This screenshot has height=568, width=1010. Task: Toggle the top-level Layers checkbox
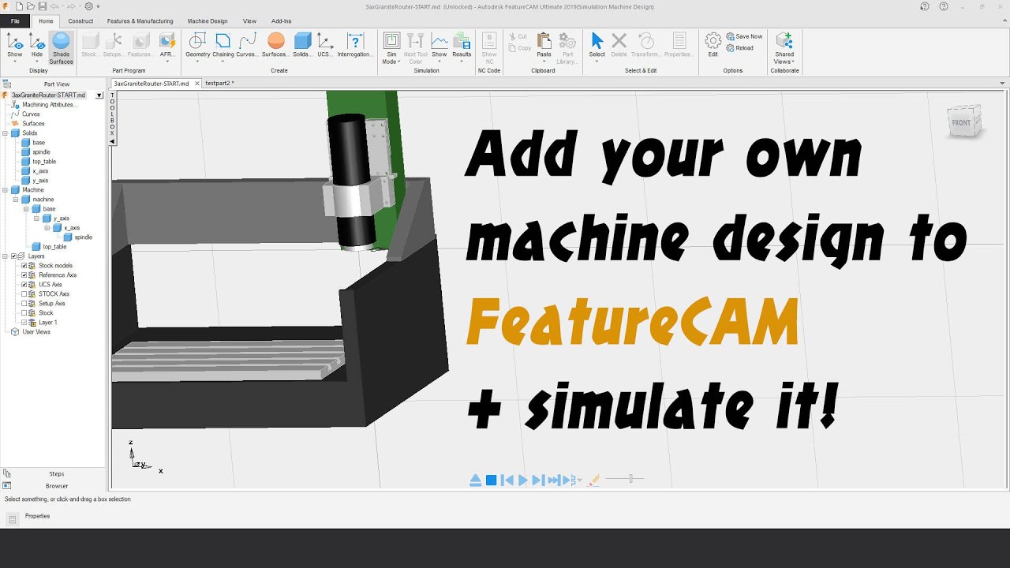[13, 256]
